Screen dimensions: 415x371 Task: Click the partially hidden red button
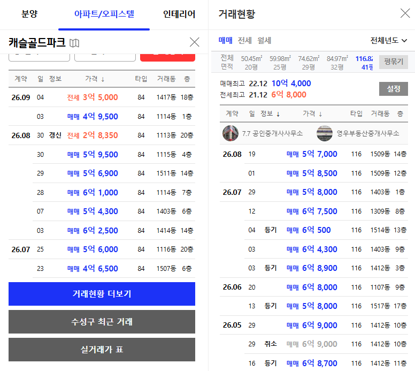(167, 58)
